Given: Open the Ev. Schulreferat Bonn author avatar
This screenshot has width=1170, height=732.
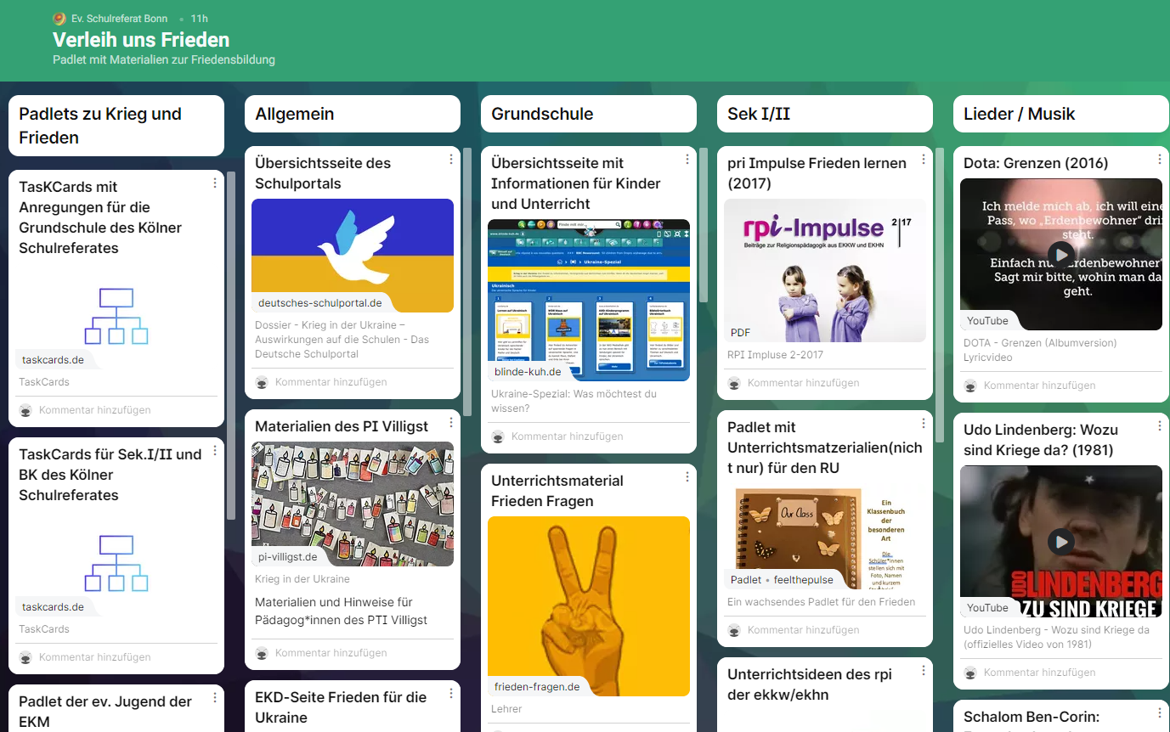Looking at the screenshot, I should pos(59,19).
